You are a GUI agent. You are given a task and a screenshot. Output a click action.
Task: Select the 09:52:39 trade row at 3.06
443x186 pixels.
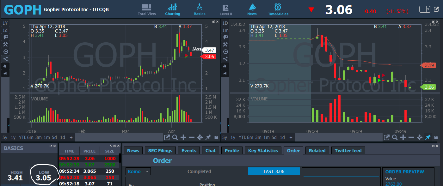[89, 159]
